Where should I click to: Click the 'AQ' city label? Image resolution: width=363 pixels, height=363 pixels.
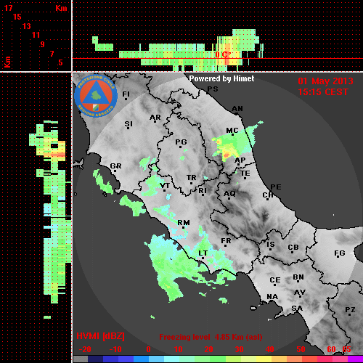229,194
